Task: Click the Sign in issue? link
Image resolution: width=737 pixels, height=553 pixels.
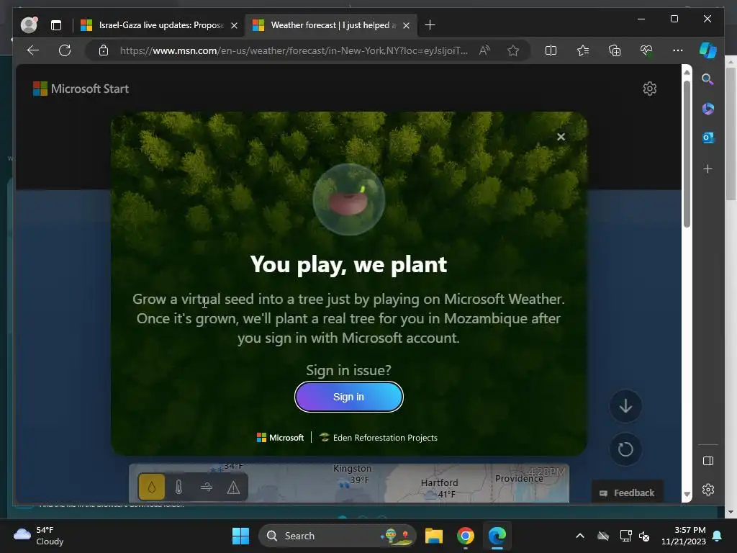Action: coord(349,371)
